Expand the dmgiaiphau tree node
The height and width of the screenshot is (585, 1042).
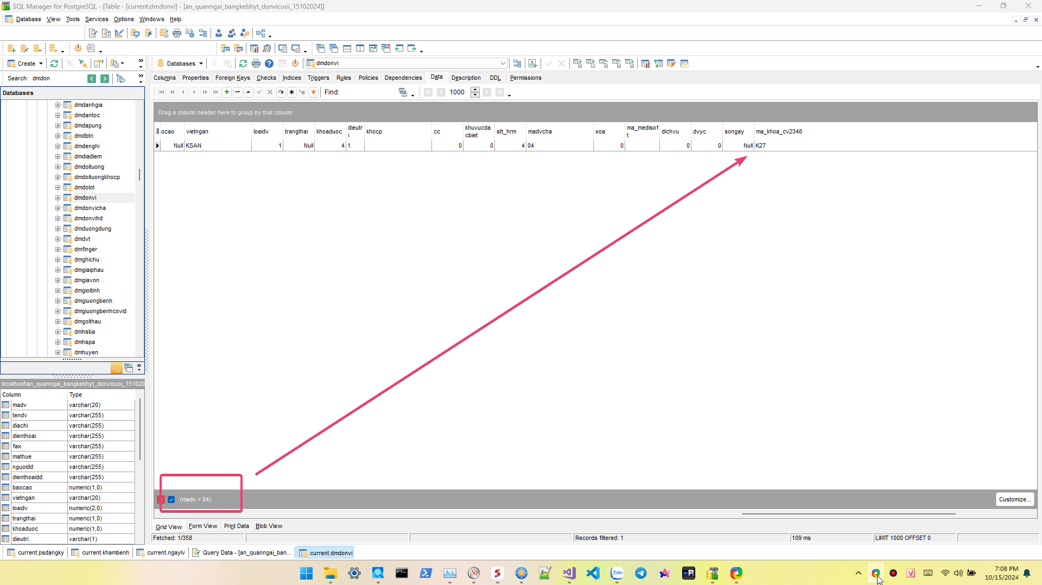[x=58, y=270]
